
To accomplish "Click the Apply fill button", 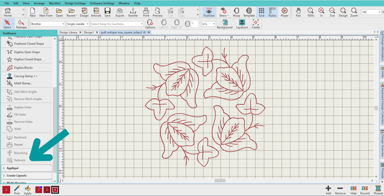I will [27, 190].
